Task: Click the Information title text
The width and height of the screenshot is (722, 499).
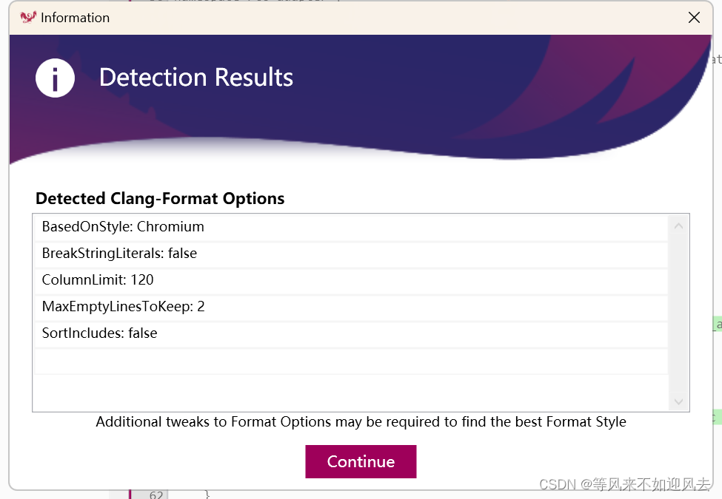Action: coord(76,17)
